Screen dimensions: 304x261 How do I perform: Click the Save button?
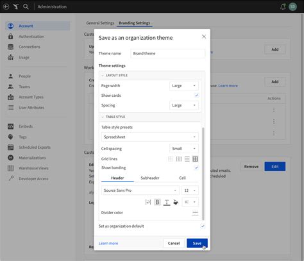pos(197,243)
